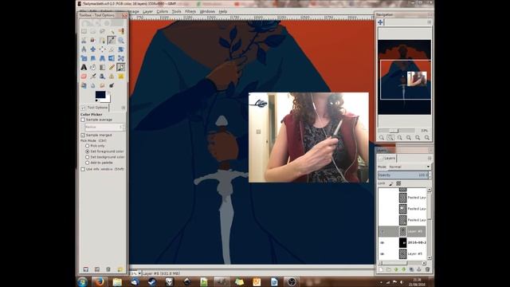Open the Layers dock tab menu arrow

[430, 158]
